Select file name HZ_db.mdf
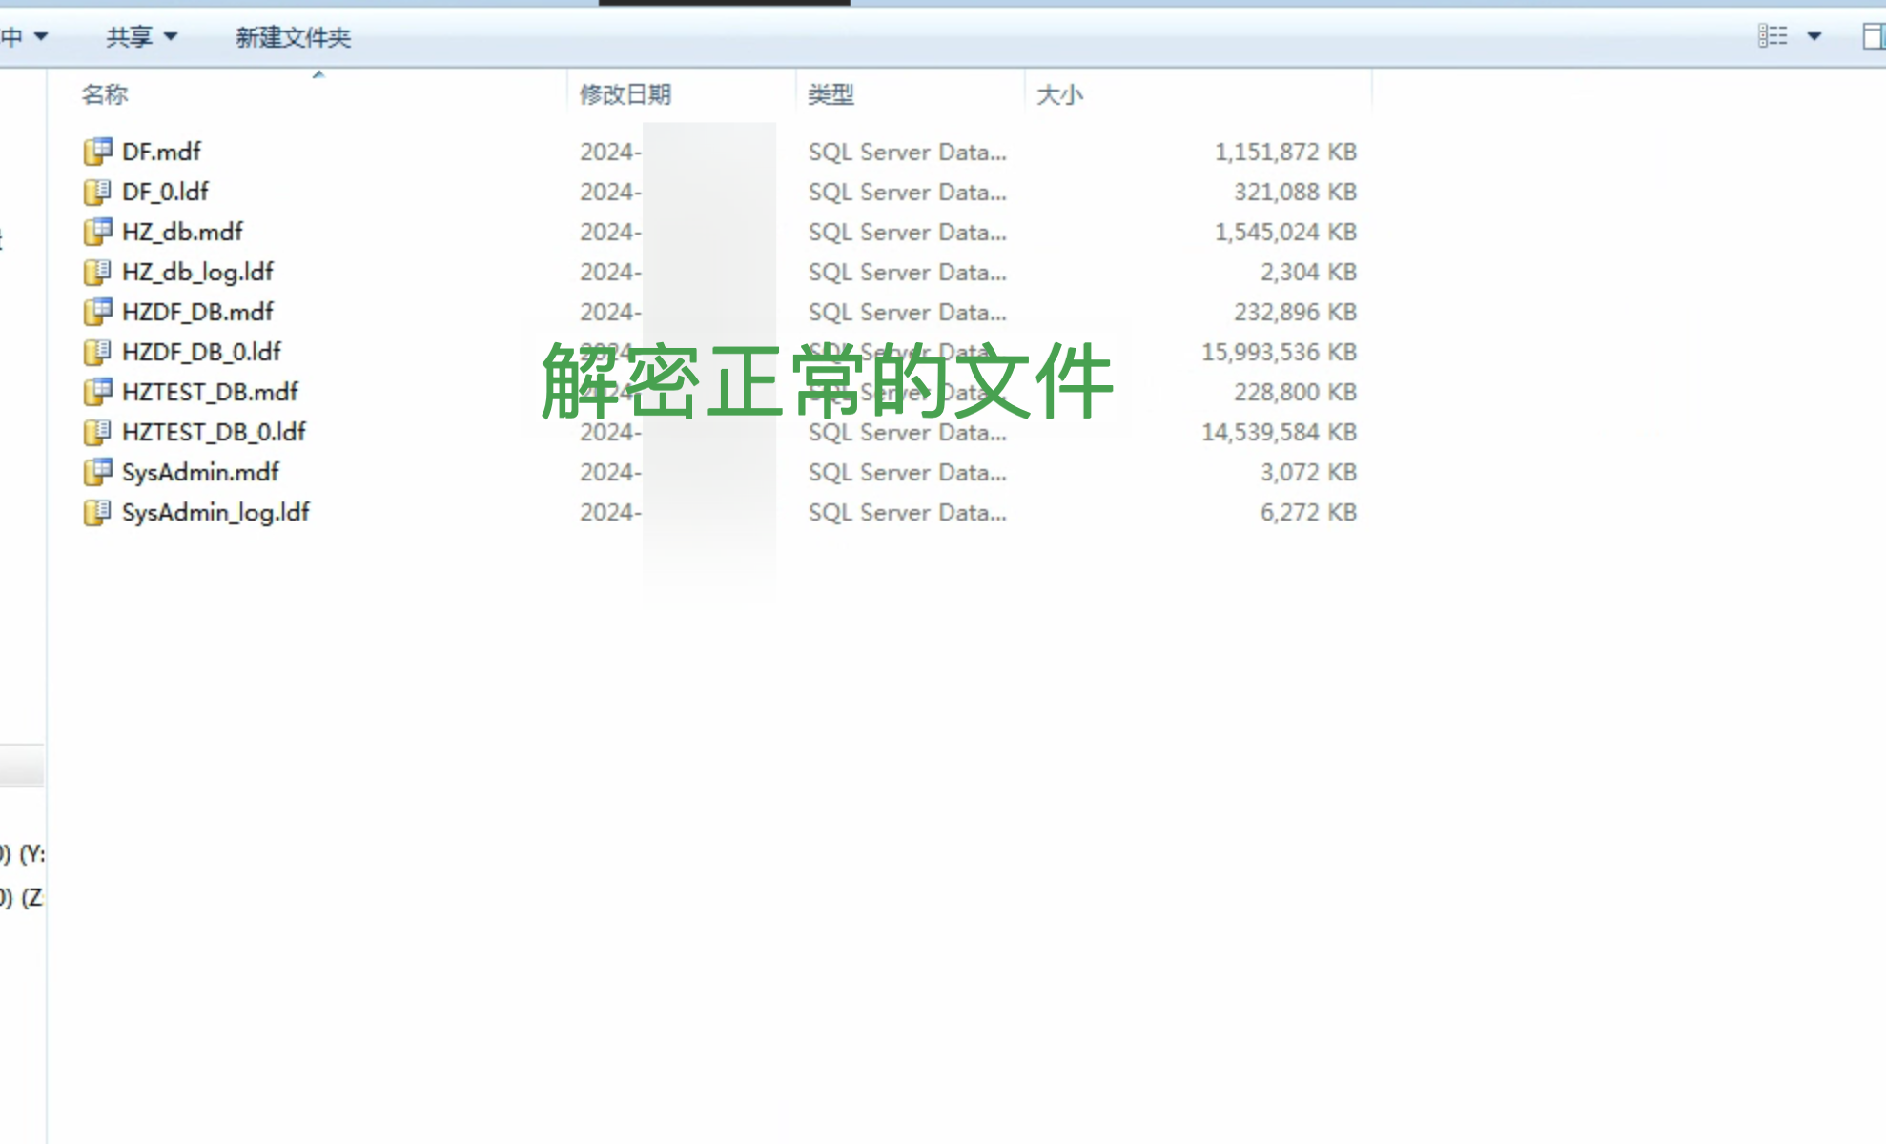This screenshot has height=1144, width=1886. pyautogui.click(x=182, y=232)
